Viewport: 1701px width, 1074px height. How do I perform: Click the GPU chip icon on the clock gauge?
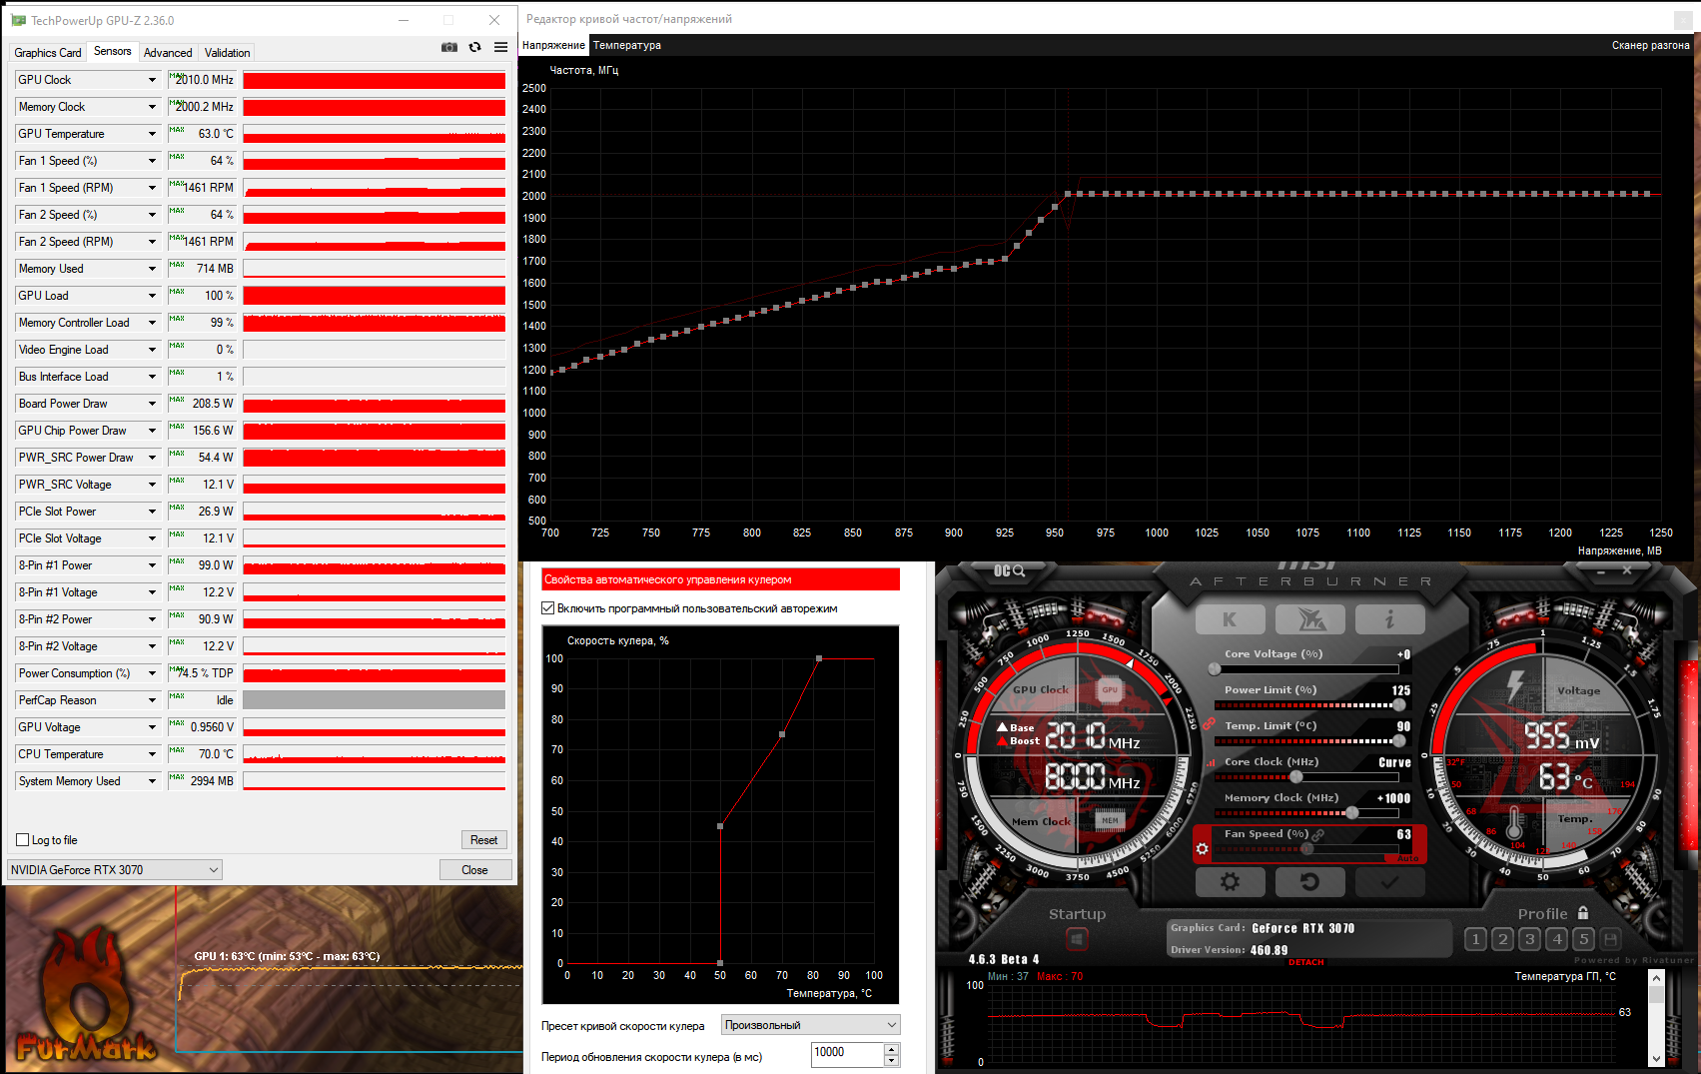click(1110, 689)
